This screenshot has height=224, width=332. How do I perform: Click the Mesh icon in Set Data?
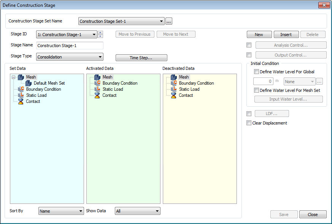tap(21, 77)
